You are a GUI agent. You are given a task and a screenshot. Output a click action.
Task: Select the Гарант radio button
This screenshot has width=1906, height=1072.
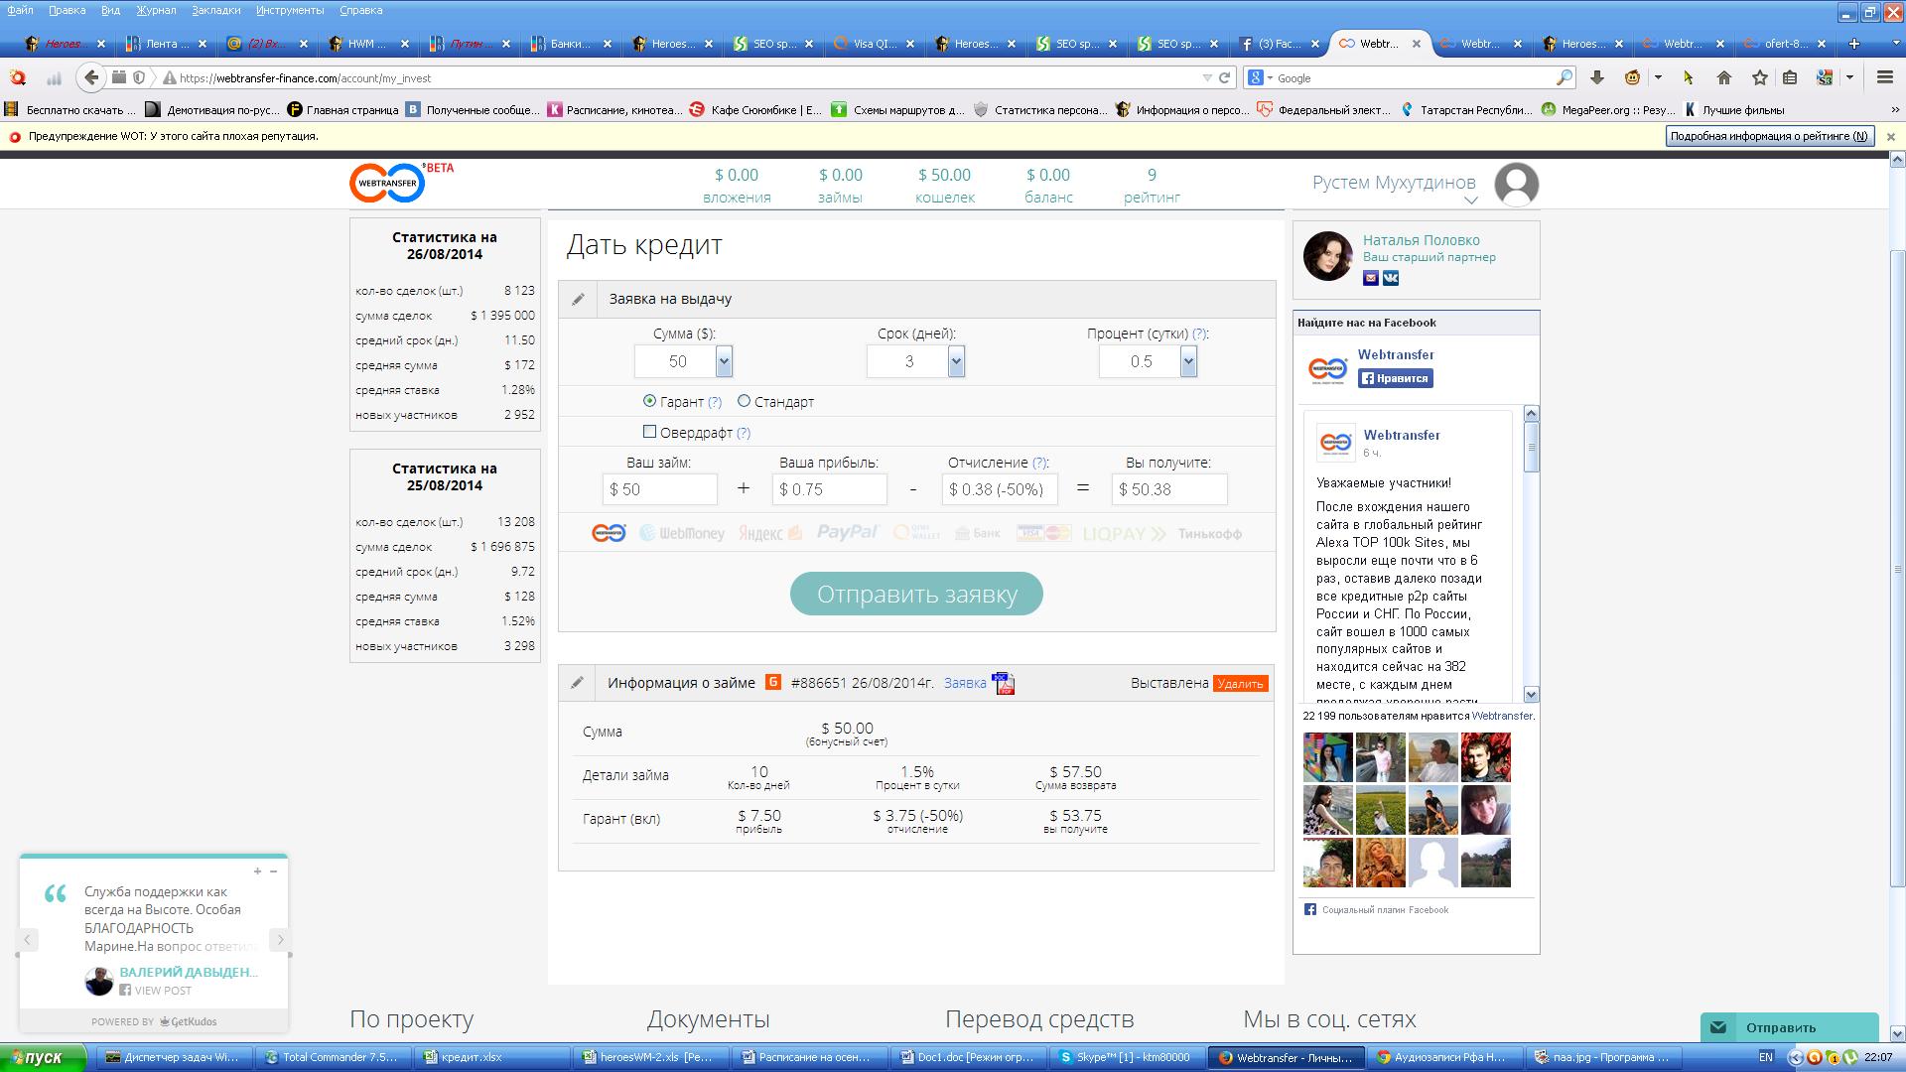[649, 401]
